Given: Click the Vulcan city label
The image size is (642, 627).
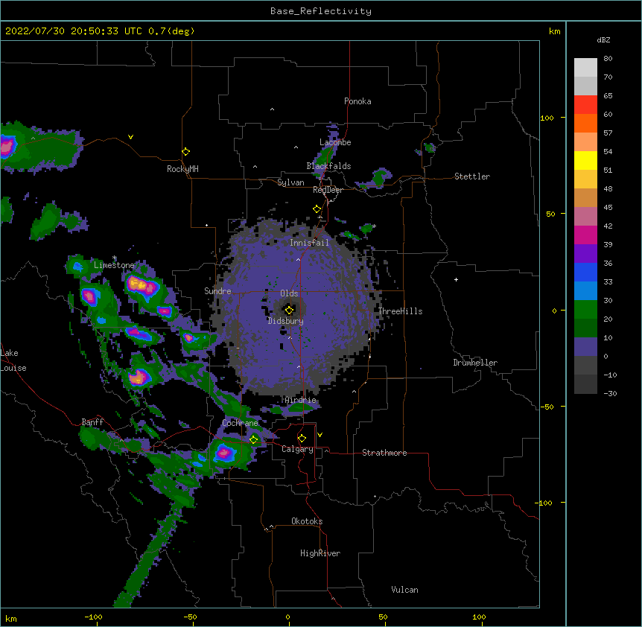Looking at the screenshot, I should point(404,590).
